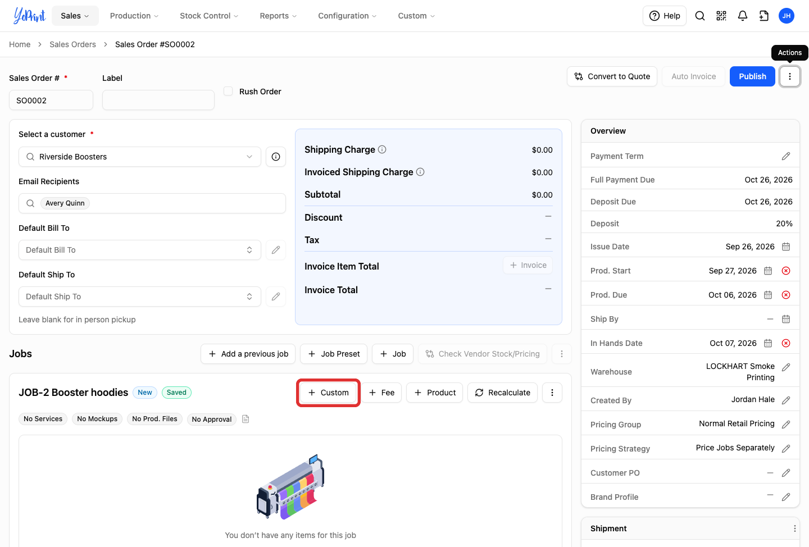Screen dimensions: 809x547
Task: Open the Stock Control menu
Action: [209, 16]
